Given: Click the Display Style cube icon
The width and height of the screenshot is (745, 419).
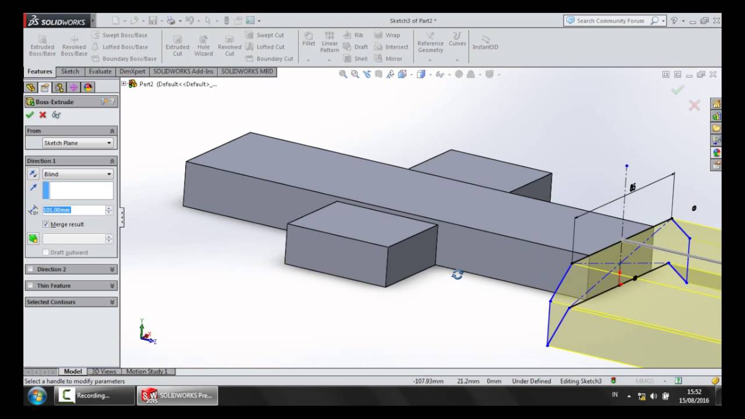Looking at the screenshot, I should [420, 74].
